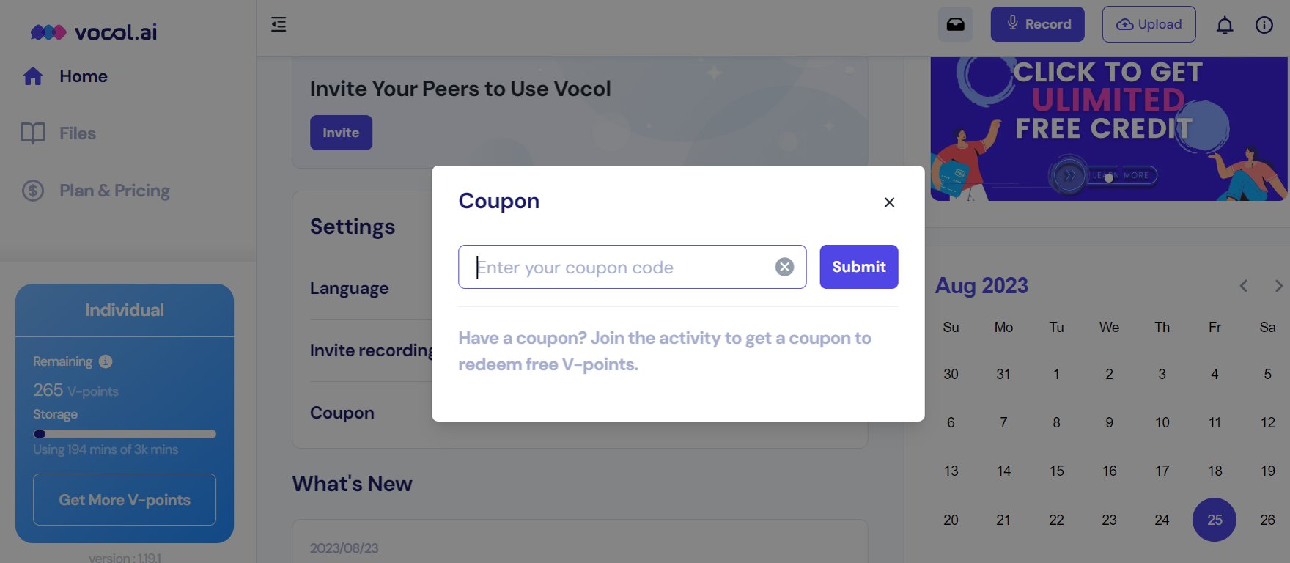
Task: Submit the coupon code
Action: pyautogui.click(x=858, y=267)
